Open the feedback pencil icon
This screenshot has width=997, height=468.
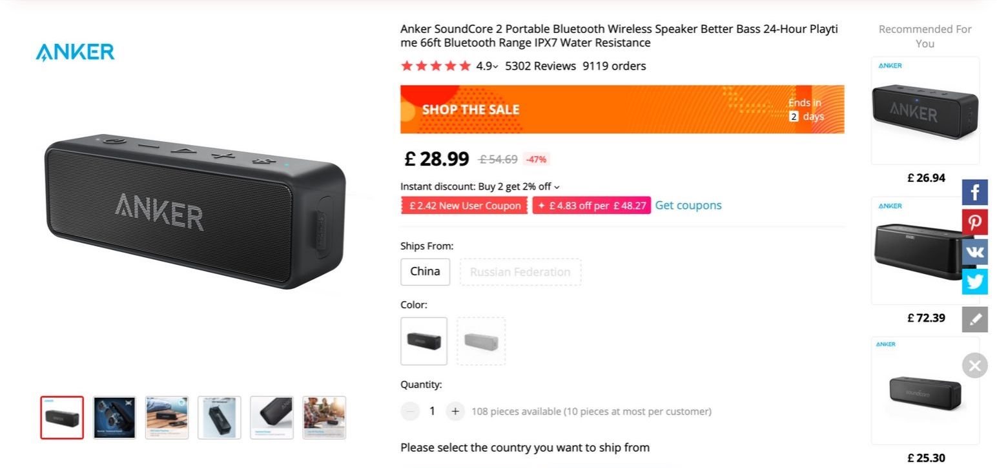coord(974,319)
